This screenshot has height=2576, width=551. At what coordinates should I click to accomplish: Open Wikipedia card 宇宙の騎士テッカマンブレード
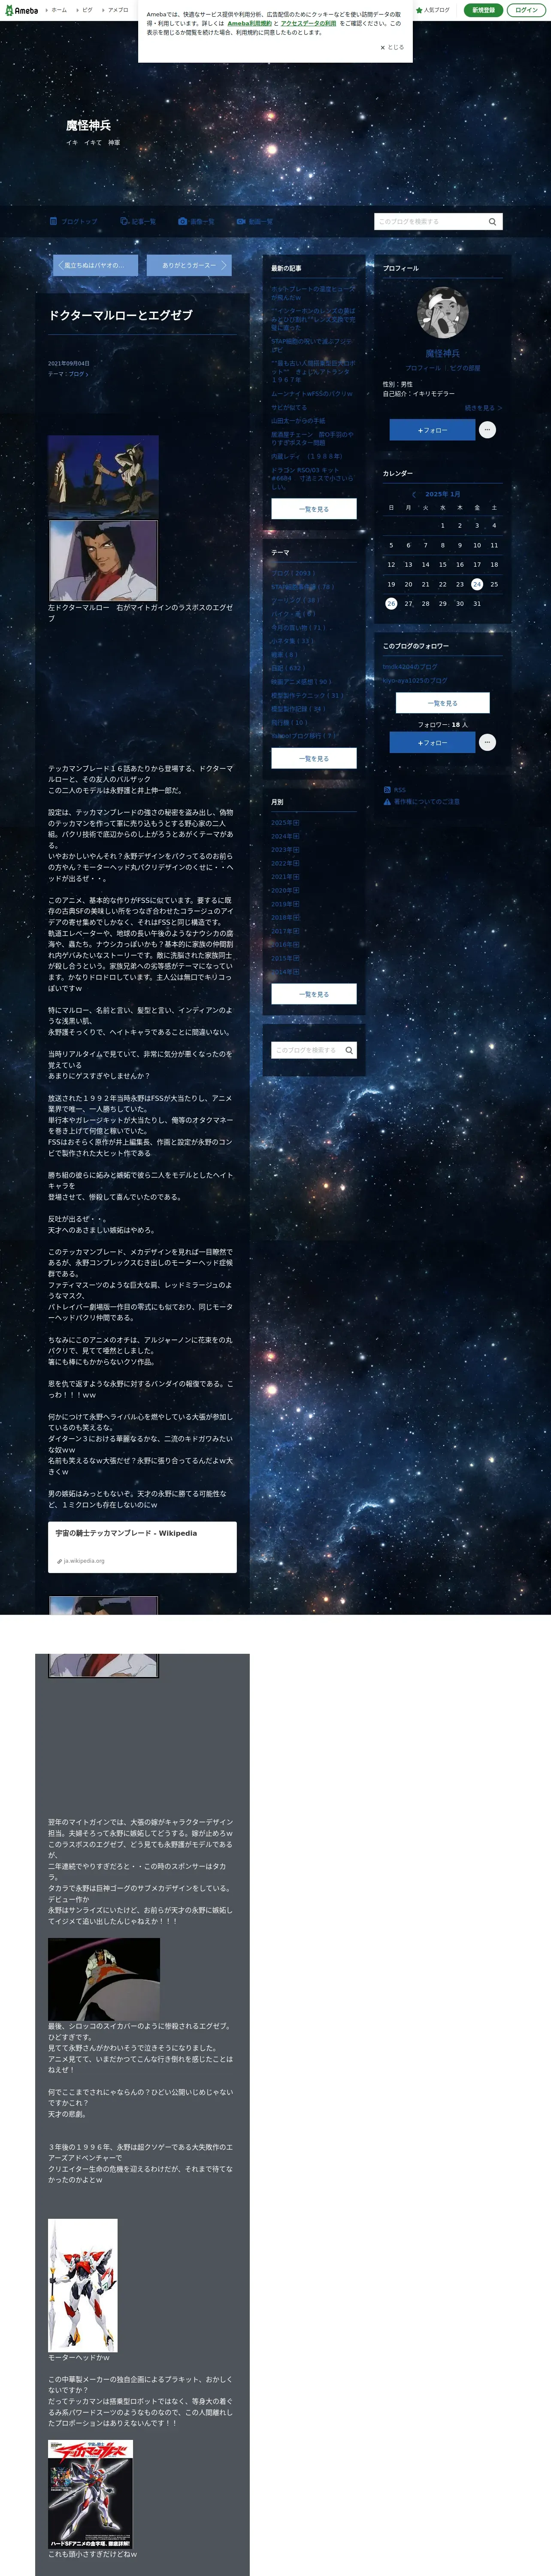point(142,1546)
